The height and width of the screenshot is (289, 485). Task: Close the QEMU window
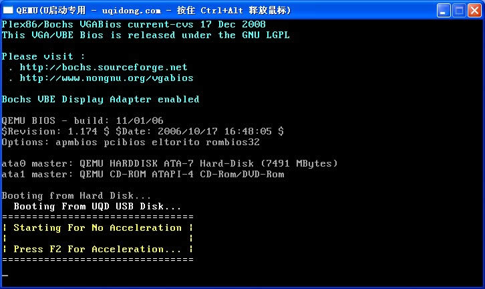pyautogui.click(x=474, y=10)
